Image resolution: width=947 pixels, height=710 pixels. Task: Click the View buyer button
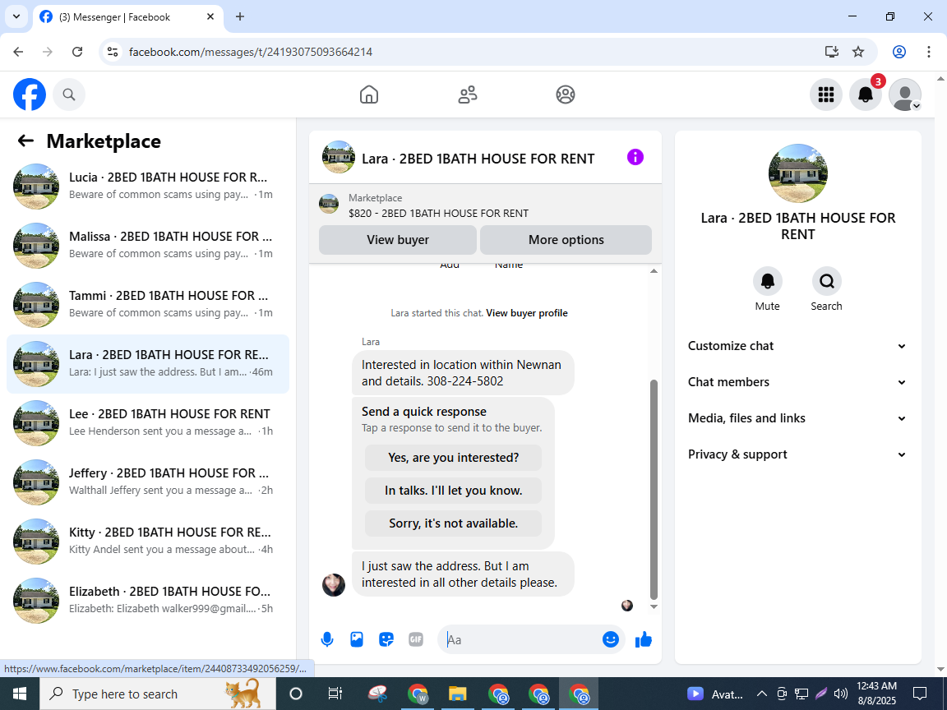pos(397,240)
